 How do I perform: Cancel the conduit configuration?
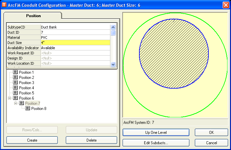211,143
